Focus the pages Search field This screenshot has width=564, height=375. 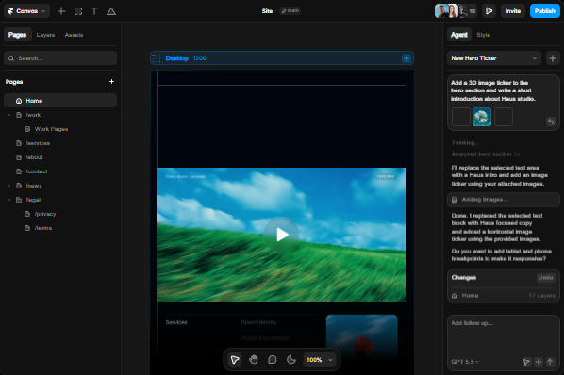tap(60, 58)
